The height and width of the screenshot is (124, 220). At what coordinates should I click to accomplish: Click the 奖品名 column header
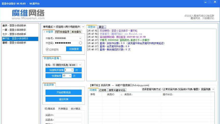[x=140, y=94]
